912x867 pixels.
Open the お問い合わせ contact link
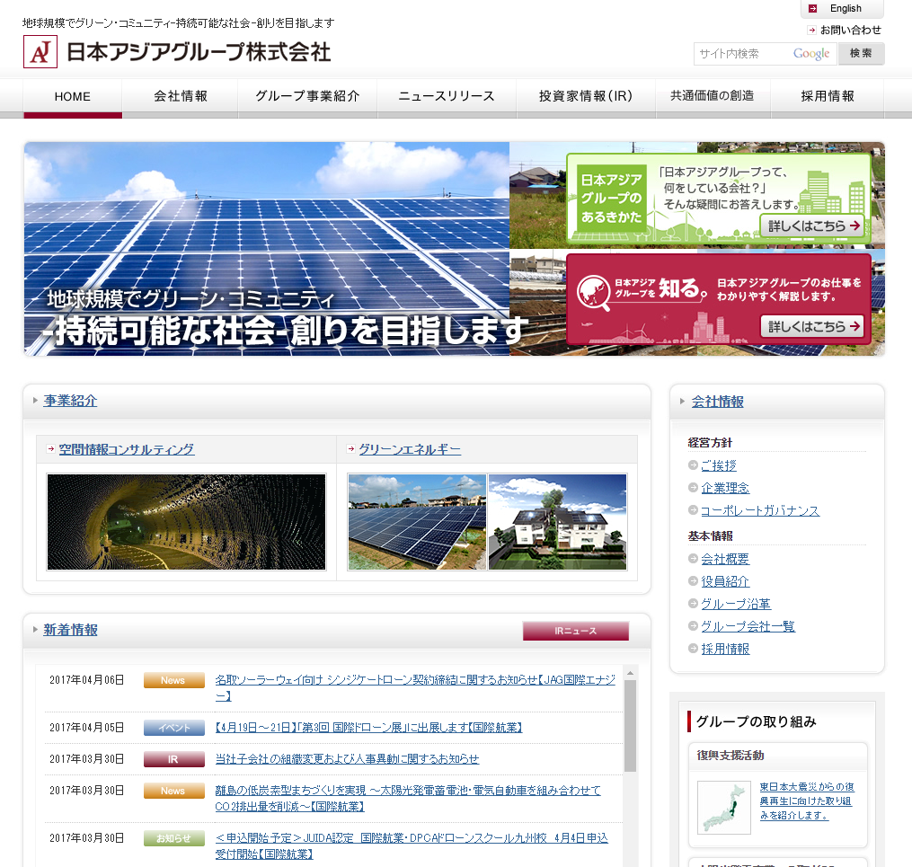click(x=851, y=31)
